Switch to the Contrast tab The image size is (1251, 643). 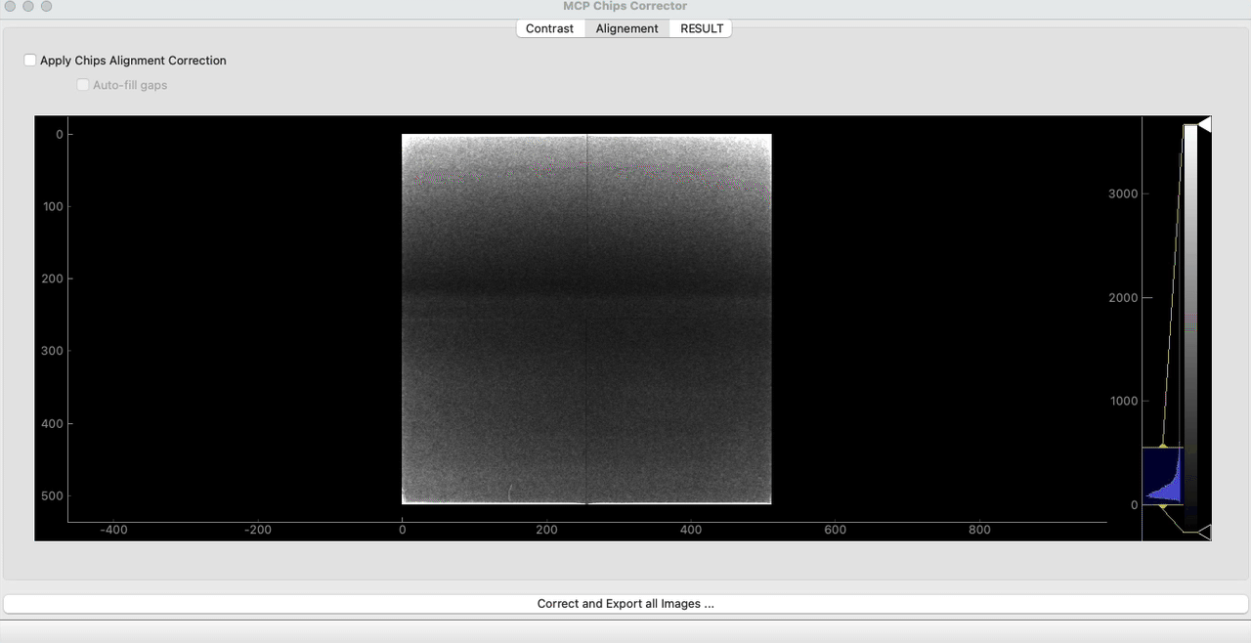[549, 28]
